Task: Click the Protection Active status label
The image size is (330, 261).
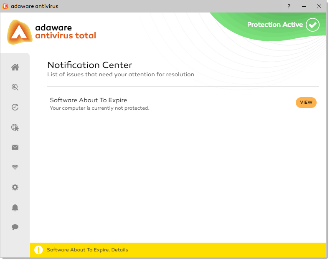Action: coord(275,25)
